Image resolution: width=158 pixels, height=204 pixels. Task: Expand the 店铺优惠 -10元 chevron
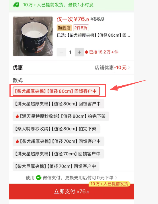(129, 68)
